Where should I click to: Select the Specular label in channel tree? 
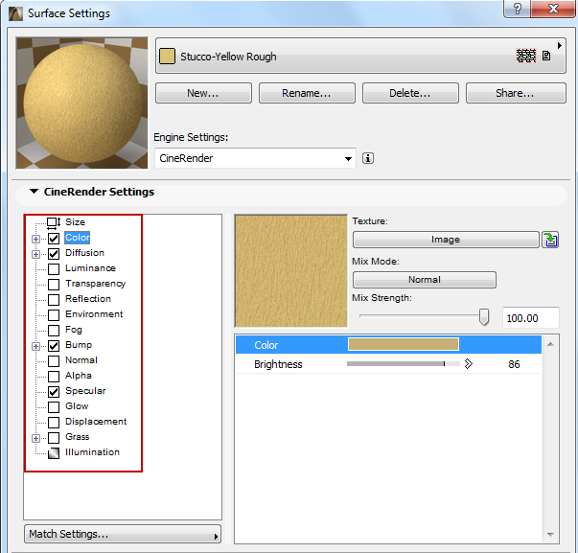85,391
